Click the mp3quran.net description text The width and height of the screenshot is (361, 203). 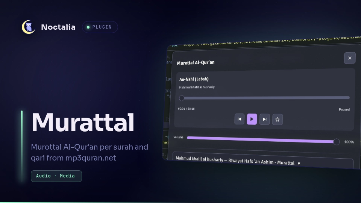(91, 158)
